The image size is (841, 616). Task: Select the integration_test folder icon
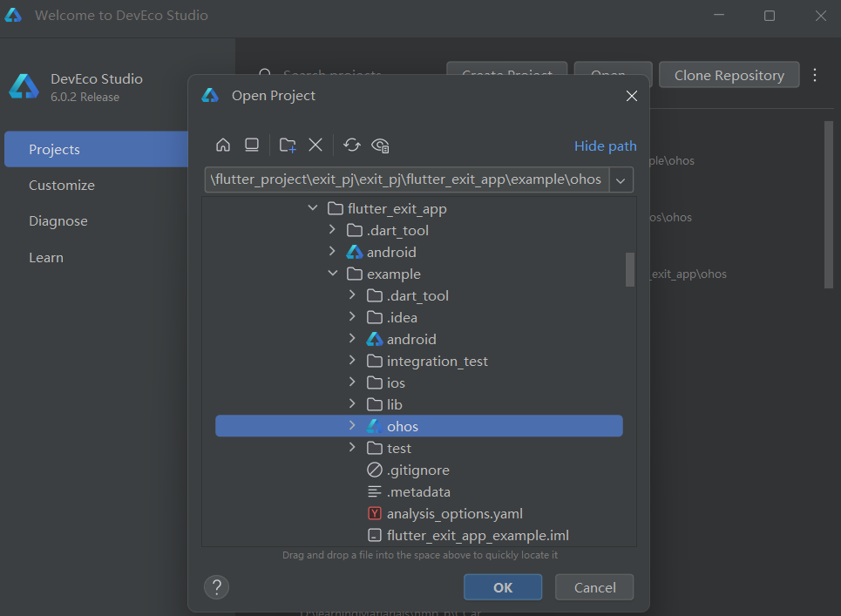click(375, 361)
